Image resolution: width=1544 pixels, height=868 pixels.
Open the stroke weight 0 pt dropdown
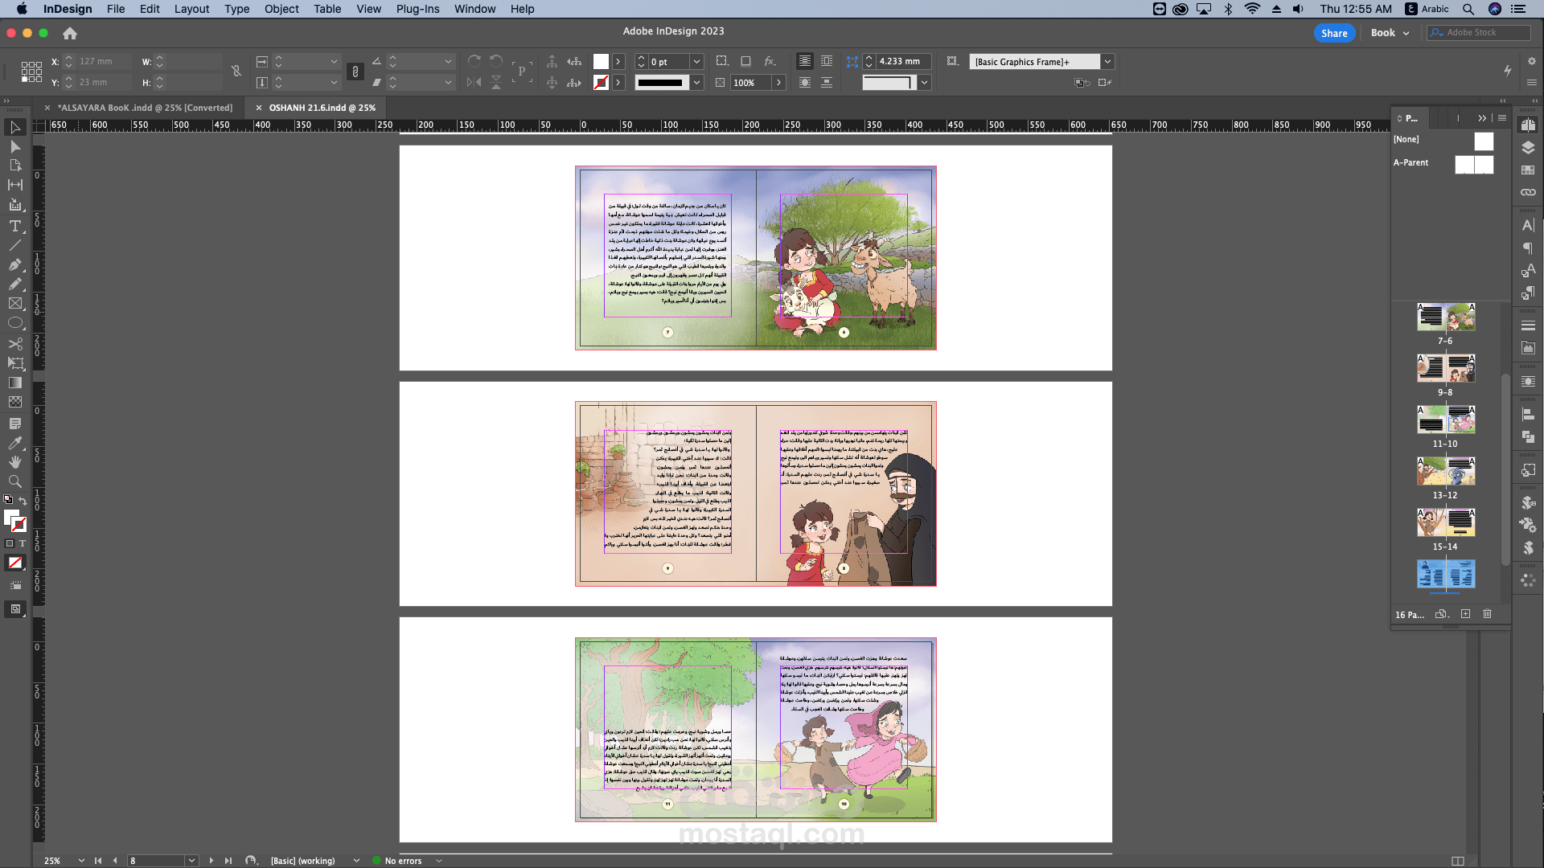tap(697, 62)
